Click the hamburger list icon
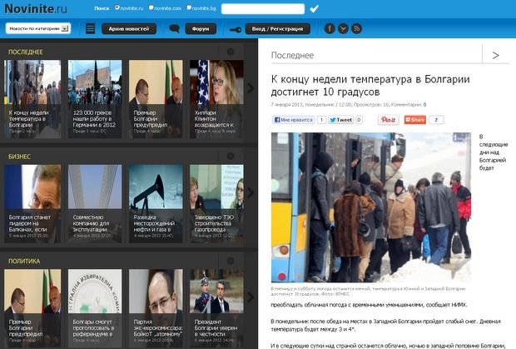This screenshot has width=516, height=349. (90, 28)
